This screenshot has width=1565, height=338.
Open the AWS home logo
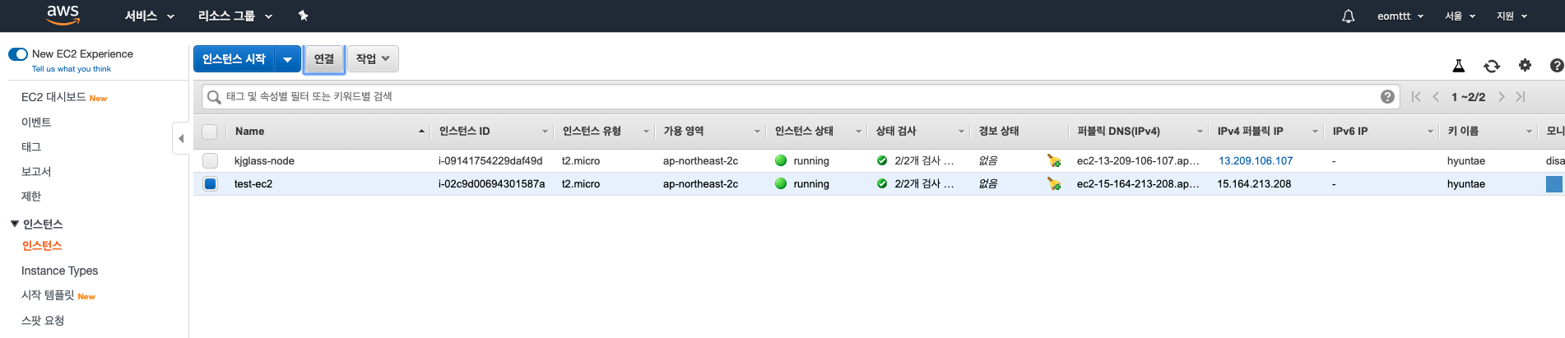point(63,15)
